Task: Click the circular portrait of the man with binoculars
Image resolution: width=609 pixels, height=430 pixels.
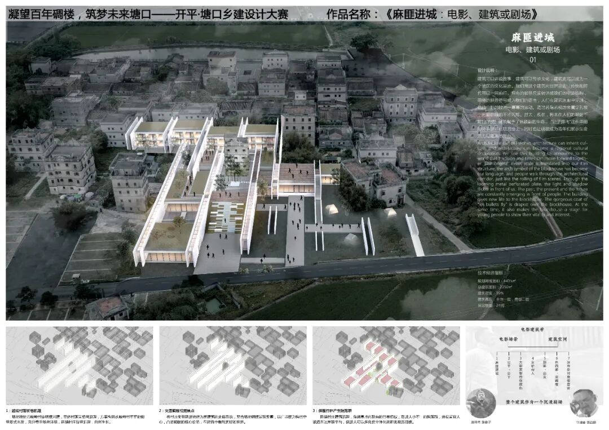Action: [x=585, y=404]
